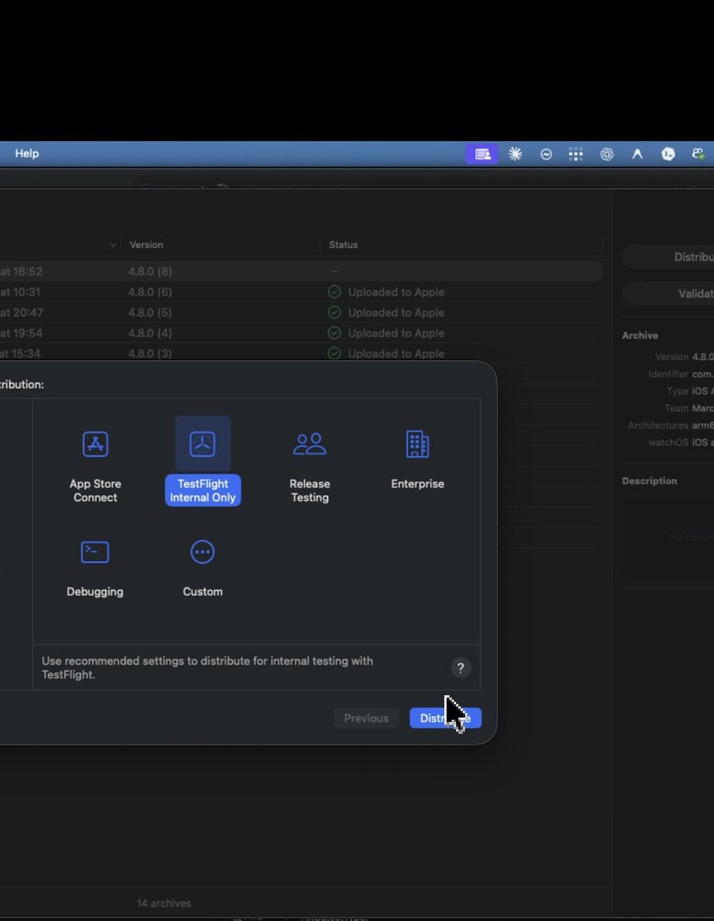
Task: Click green checkmark for version 4.8.0 (4)
Action: click(x=334, y=333)
